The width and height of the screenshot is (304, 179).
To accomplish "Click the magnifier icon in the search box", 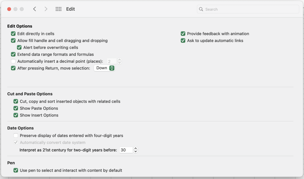I will (201, 9).
